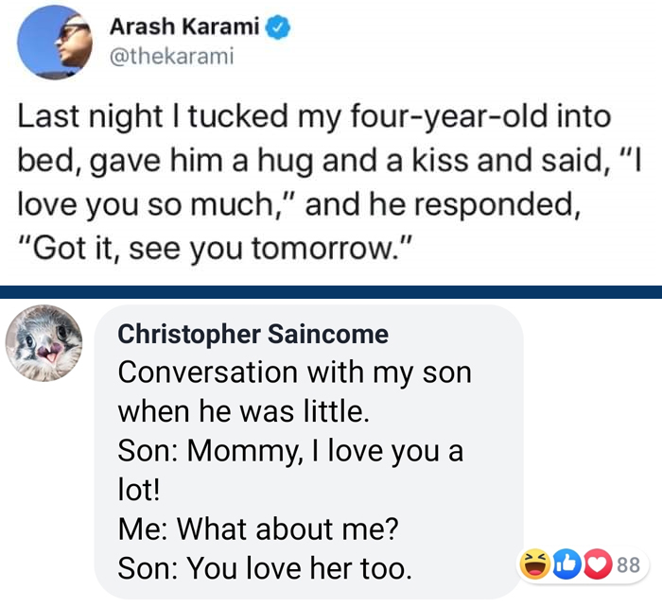
Task: Click the tweet line starting "Last night I tucked"
Action: [315, 120]
